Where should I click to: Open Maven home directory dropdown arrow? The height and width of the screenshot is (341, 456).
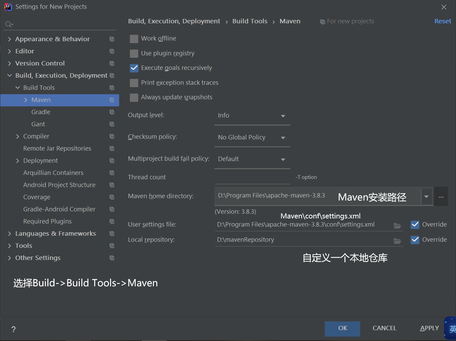[x=426, y=197]
